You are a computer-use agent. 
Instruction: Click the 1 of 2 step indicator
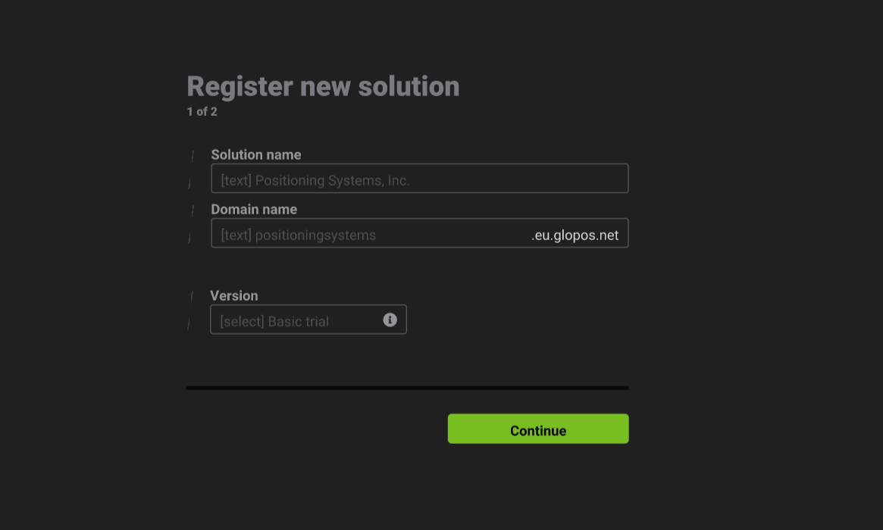202,111
